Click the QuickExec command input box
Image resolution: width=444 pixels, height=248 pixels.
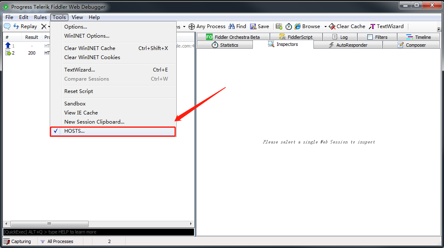[x=99, y=232]
